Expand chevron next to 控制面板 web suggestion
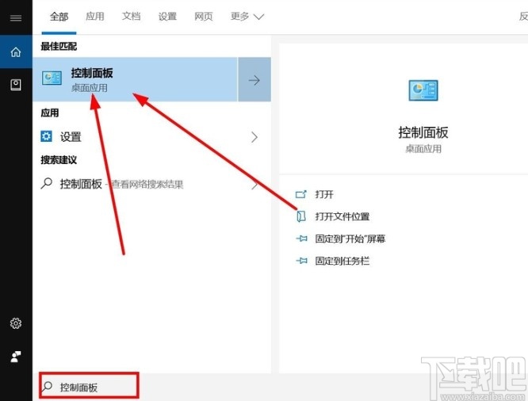 click(x=254, y=184)
